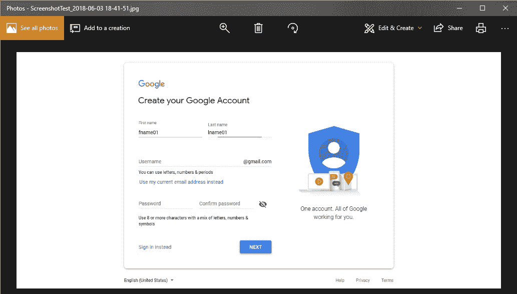Image resolution: width=517 pixels, height=294 pixels.
Task: Click the 'Use 8 or more characters' hint
Action: click(x=194, y=221)
